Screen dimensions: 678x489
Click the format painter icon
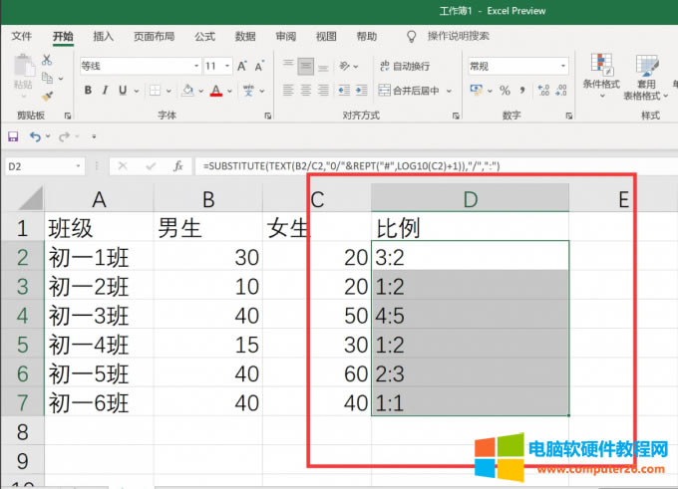point(47,97)
